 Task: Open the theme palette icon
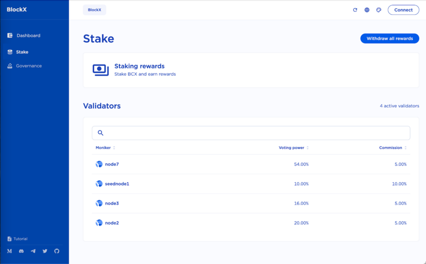pyautogui.click(x=379, y=10)
